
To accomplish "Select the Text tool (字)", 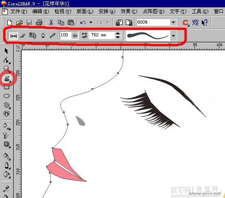I will [x=7, y=114].
